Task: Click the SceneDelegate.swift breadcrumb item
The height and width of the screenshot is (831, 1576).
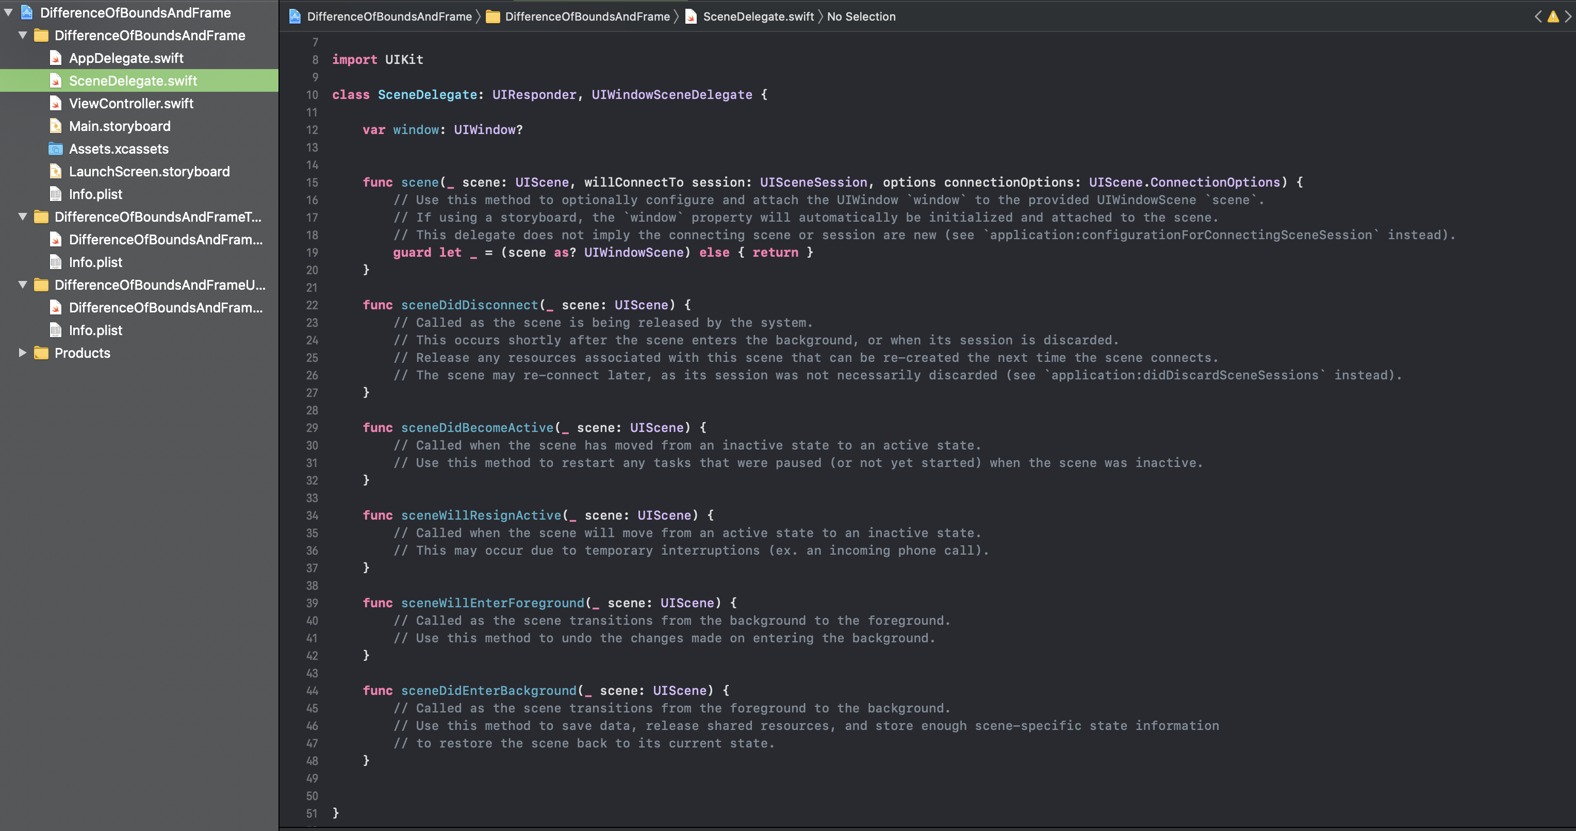Action: click(x=758, y=16)
